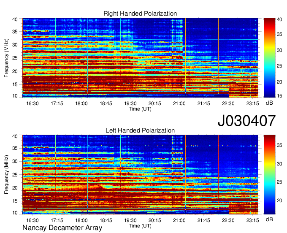
Task: Click the 15 MHz frequency tick on Right Handed plot
Action: tap(15, 84)
